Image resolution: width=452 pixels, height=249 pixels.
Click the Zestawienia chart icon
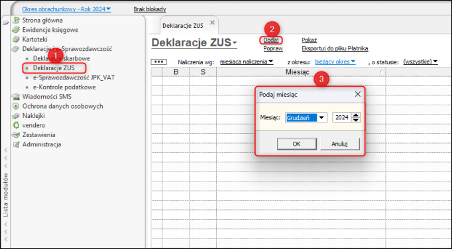pos(16,135)
